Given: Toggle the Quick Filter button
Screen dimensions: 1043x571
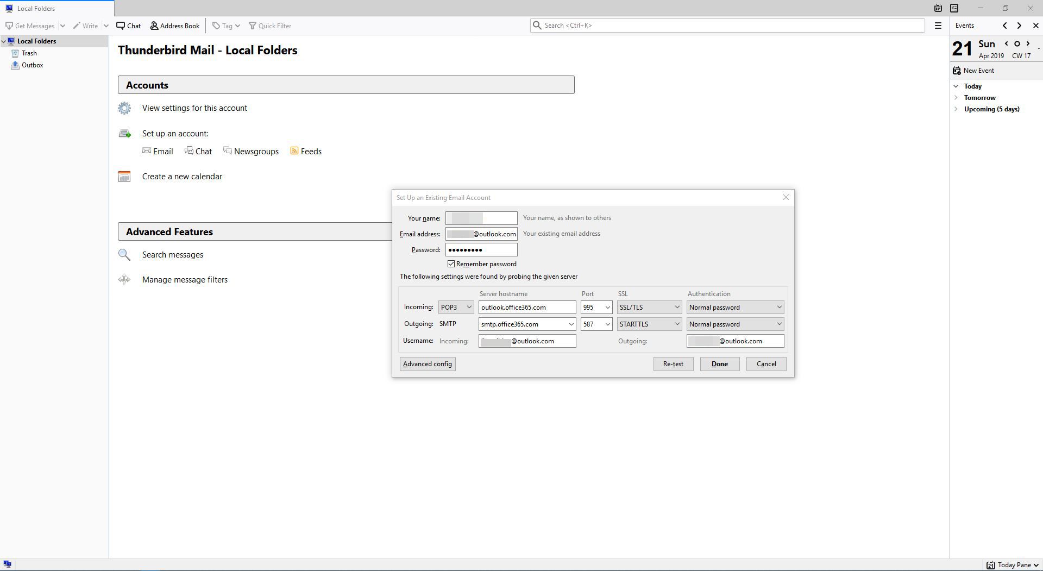Looking at the screenshot, I should [270, 26].
